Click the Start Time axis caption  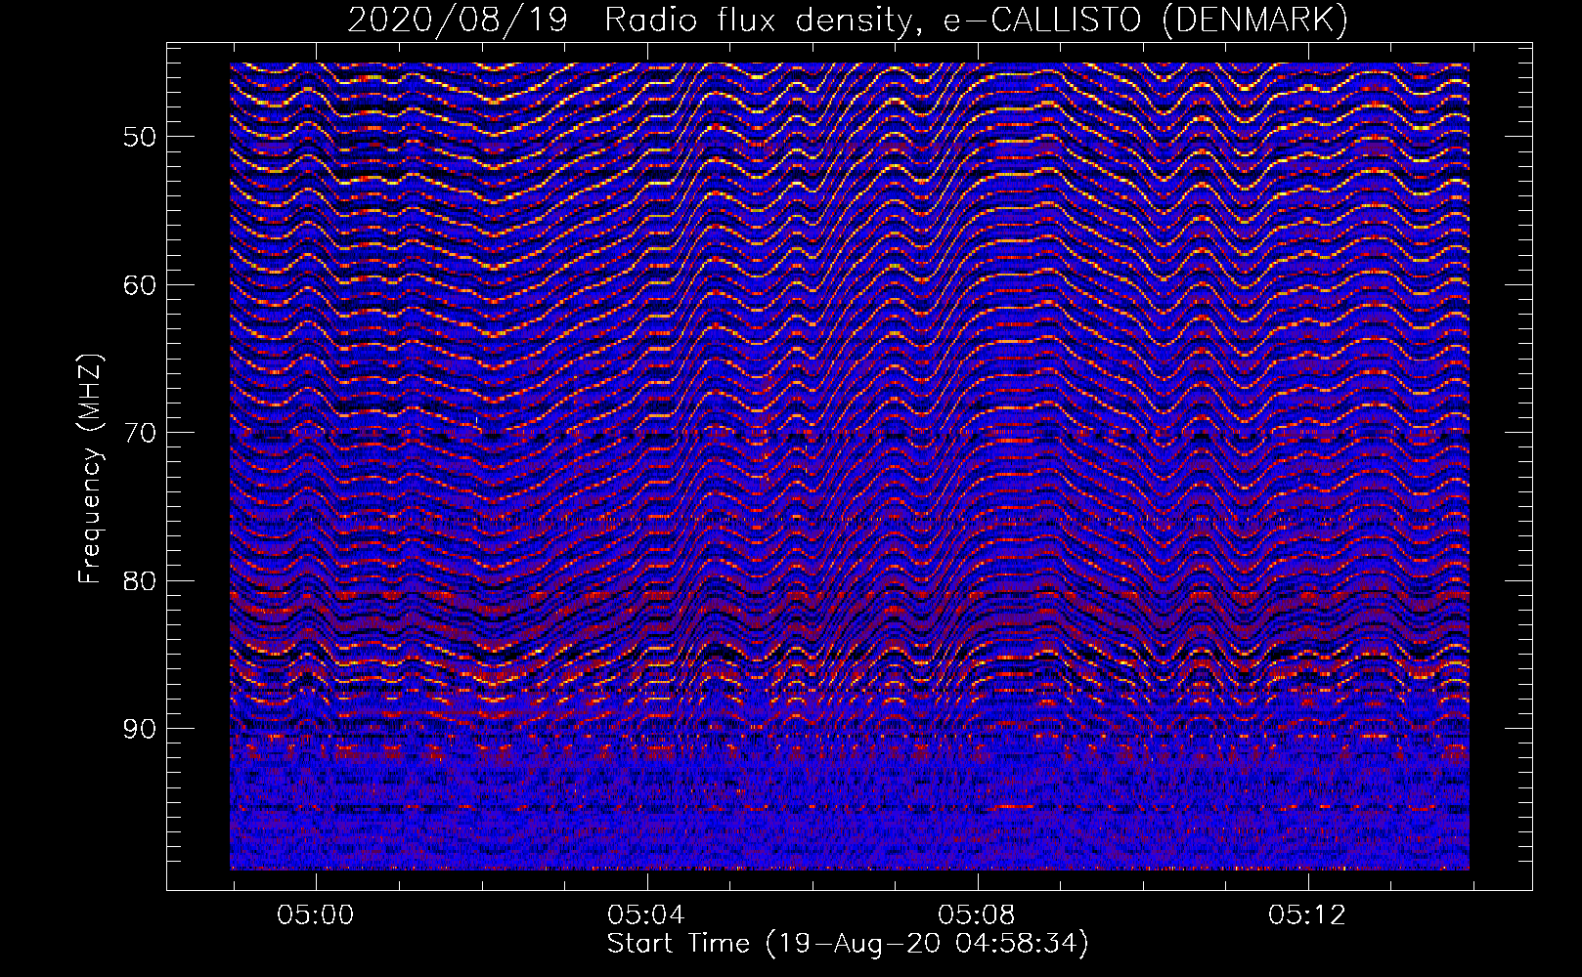pos(848,944)
